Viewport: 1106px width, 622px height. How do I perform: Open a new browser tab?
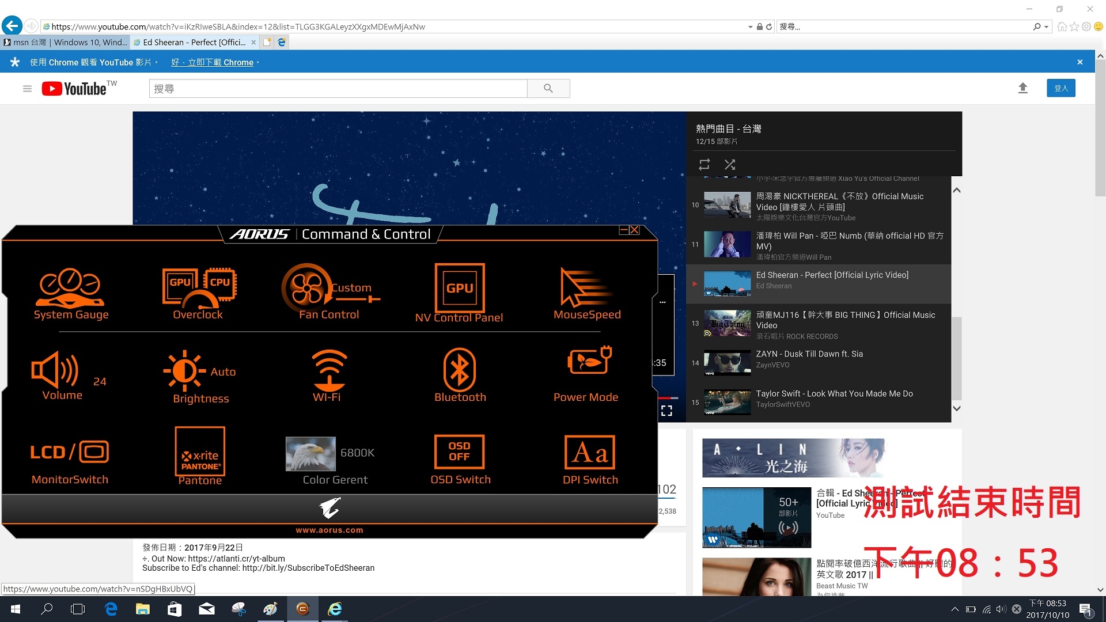(x=267, y=42)
